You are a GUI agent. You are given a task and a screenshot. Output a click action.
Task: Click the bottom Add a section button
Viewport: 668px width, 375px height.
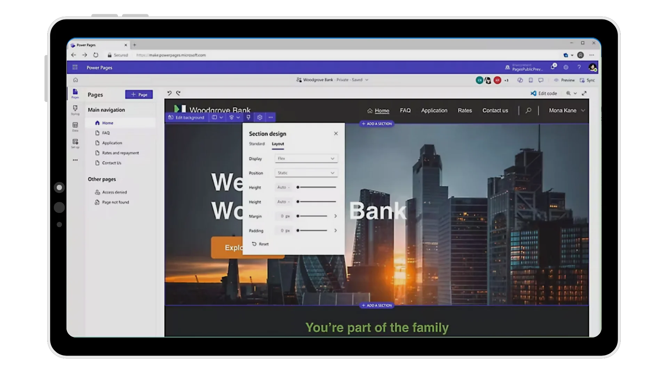point(377,306)
